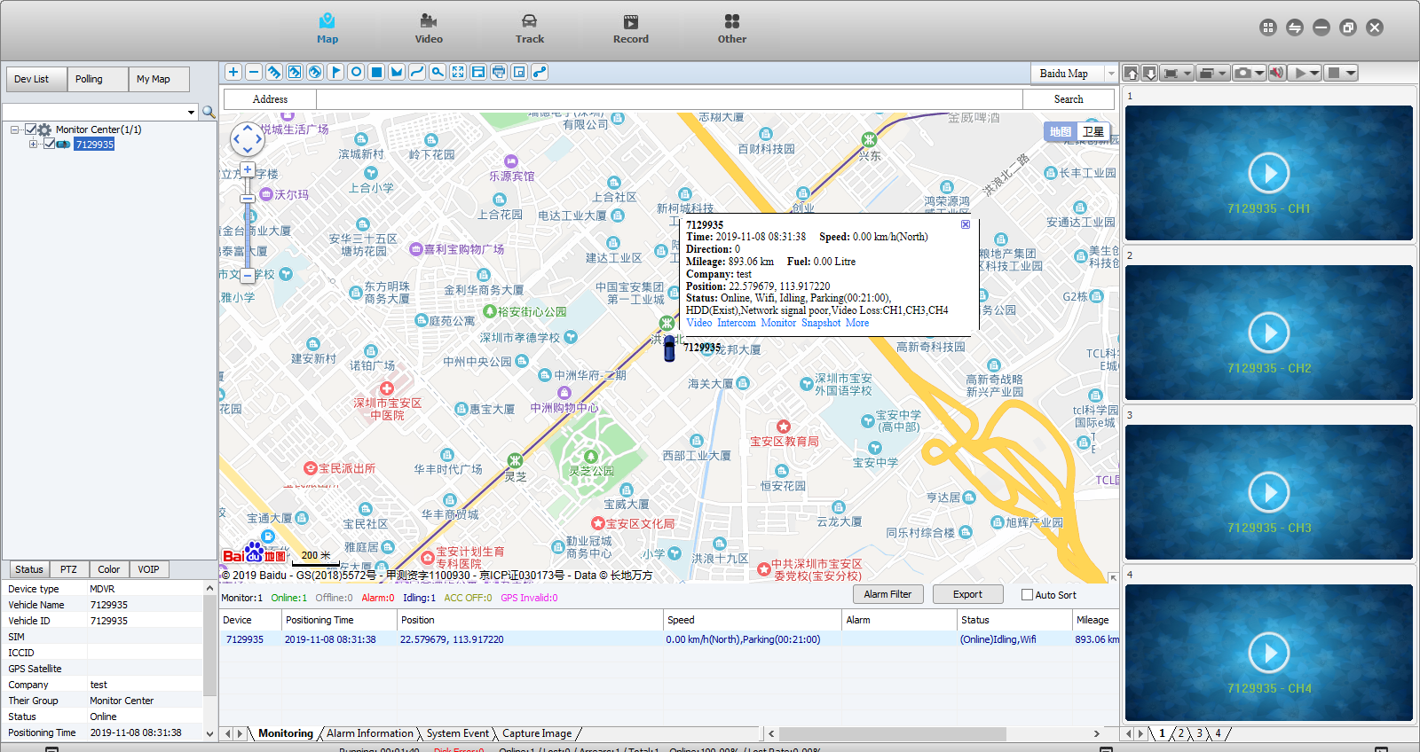Select the circle drawing tool
Screen dimensions: 1420x752
pyautogui.click(x=356, y=73)
